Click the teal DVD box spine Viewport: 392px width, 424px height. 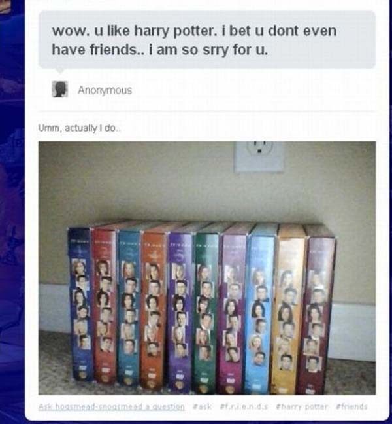tap(129, 308)
